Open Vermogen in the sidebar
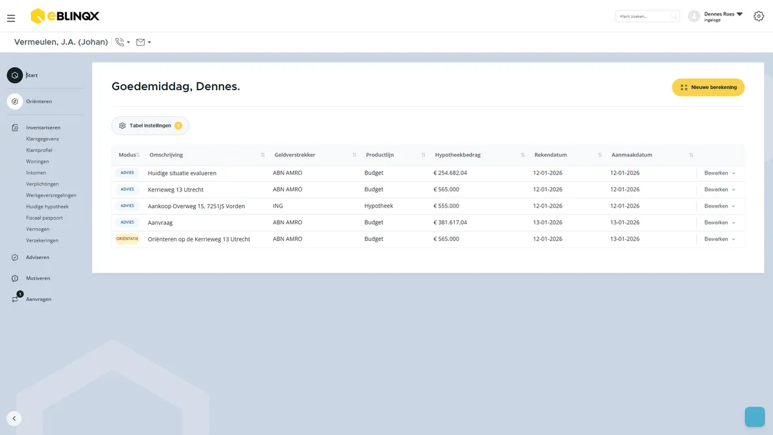 pyautogui.click(x=38, y=229)
